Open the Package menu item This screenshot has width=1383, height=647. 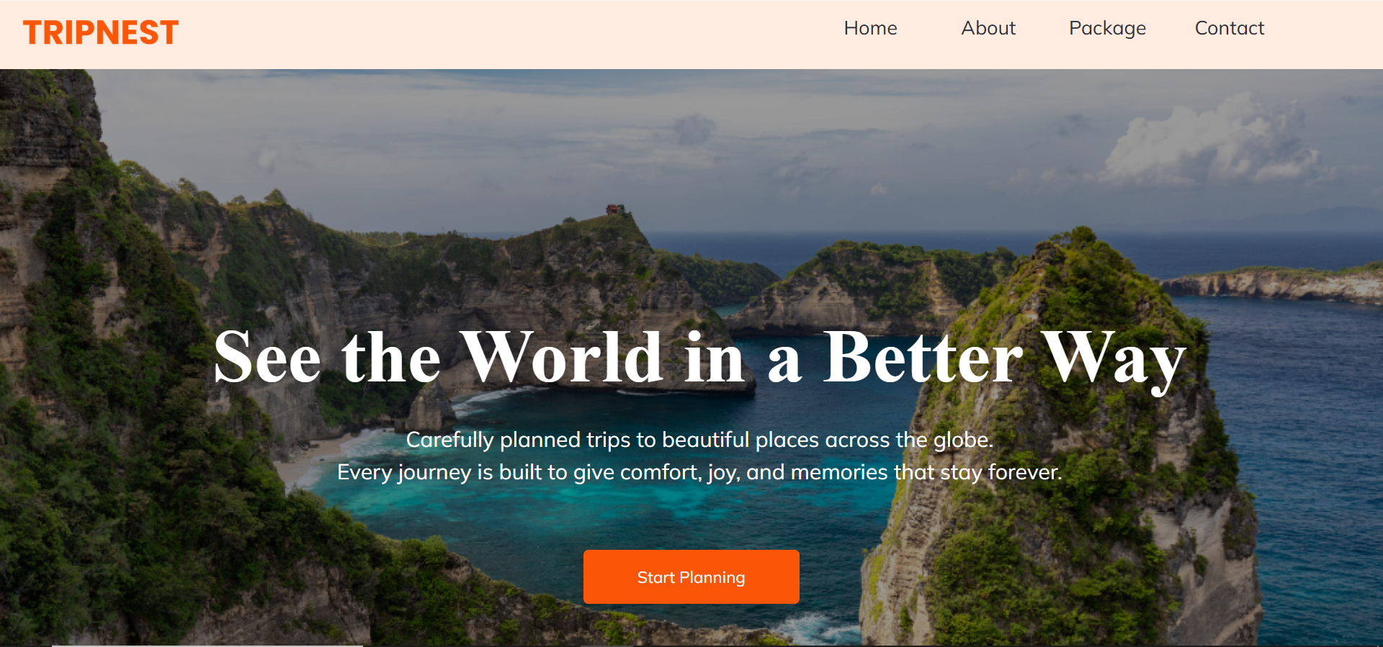1107,29
